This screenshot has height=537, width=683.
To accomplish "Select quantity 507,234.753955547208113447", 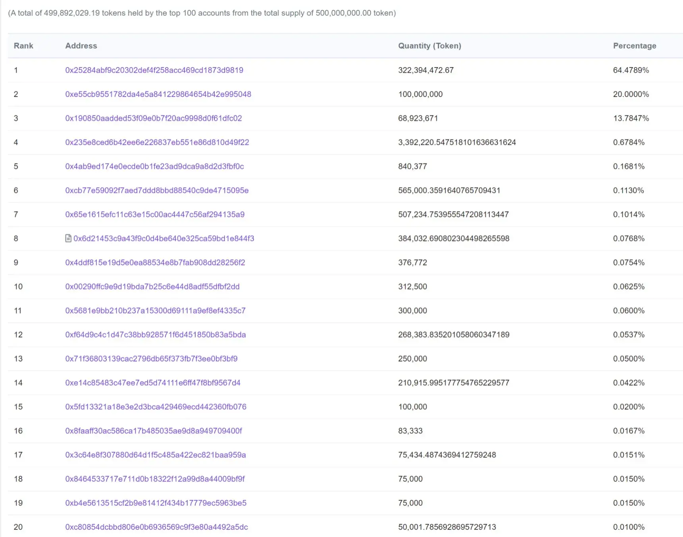I will (453, 214).
